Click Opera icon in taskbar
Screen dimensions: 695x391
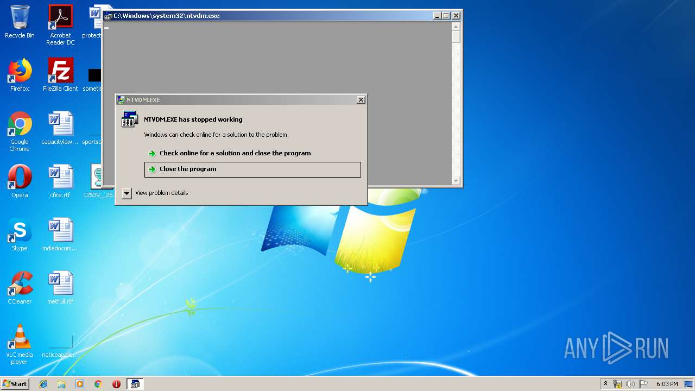coord(116,384)
